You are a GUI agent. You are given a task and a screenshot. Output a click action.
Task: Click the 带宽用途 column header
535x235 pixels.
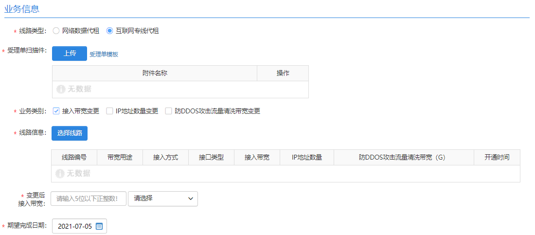pyautogui.click(x=120, y=158)
